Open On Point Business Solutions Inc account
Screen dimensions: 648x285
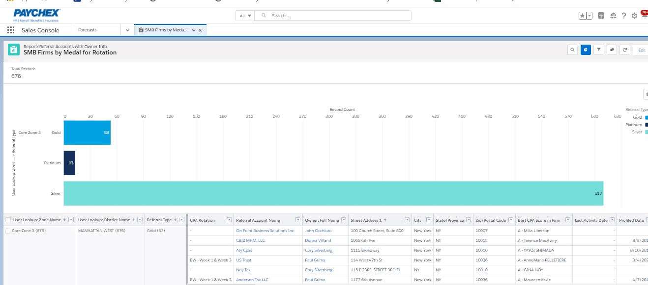265,231
